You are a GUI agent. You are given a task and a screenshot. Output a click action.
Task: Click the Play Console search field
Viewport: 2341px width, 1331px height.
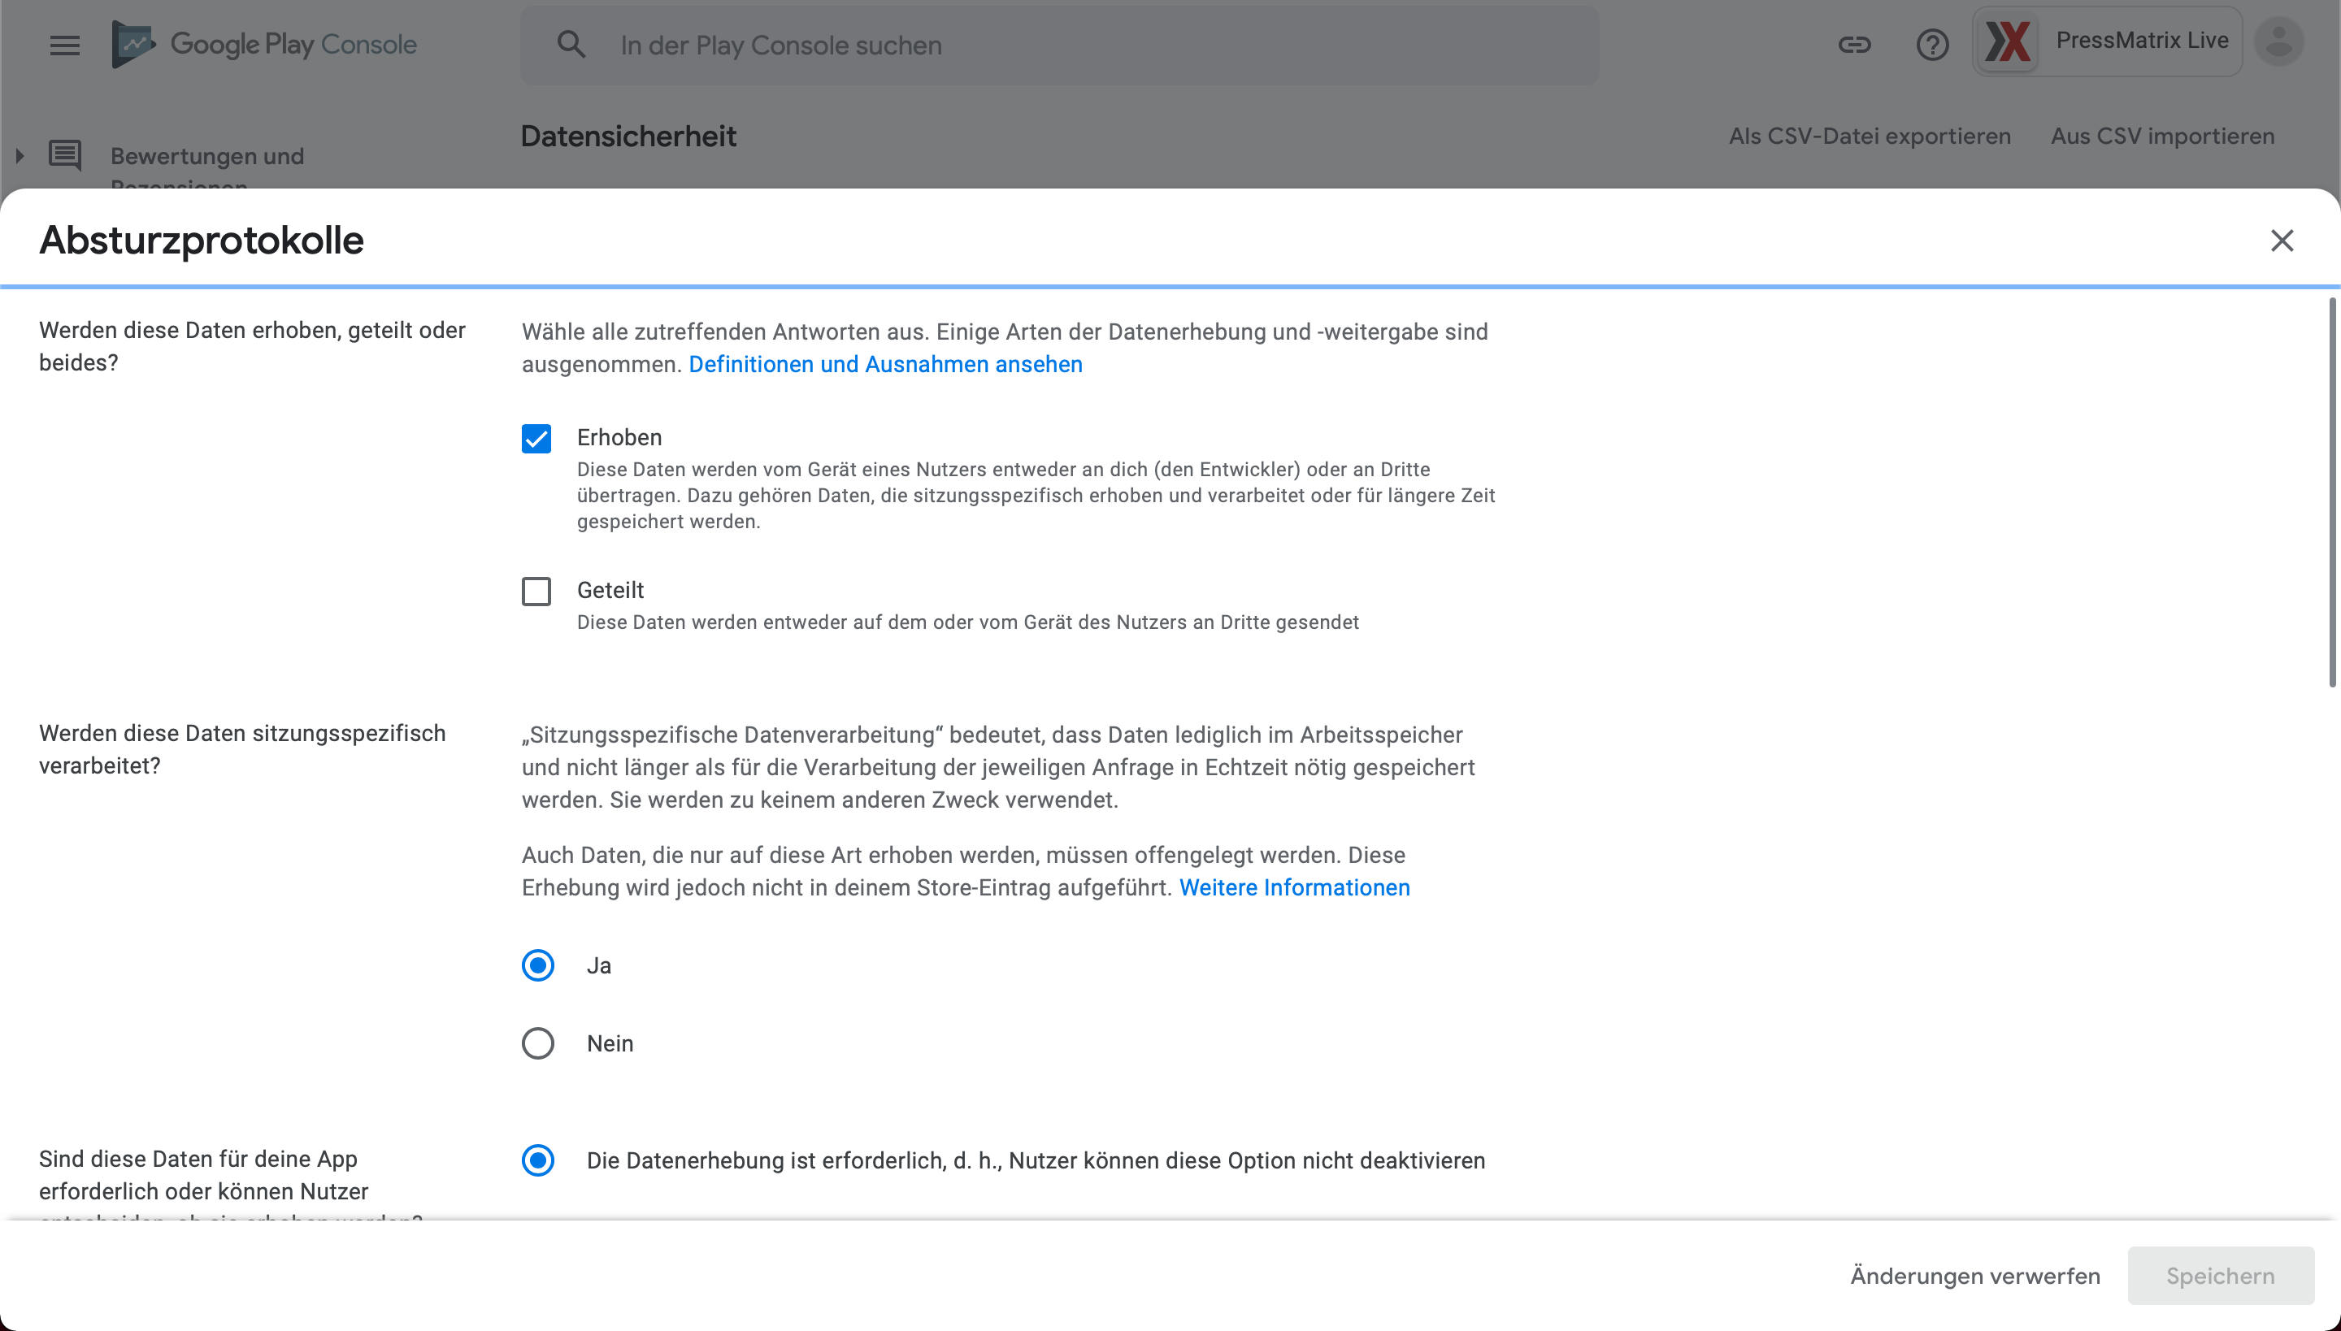[1060, 45]
